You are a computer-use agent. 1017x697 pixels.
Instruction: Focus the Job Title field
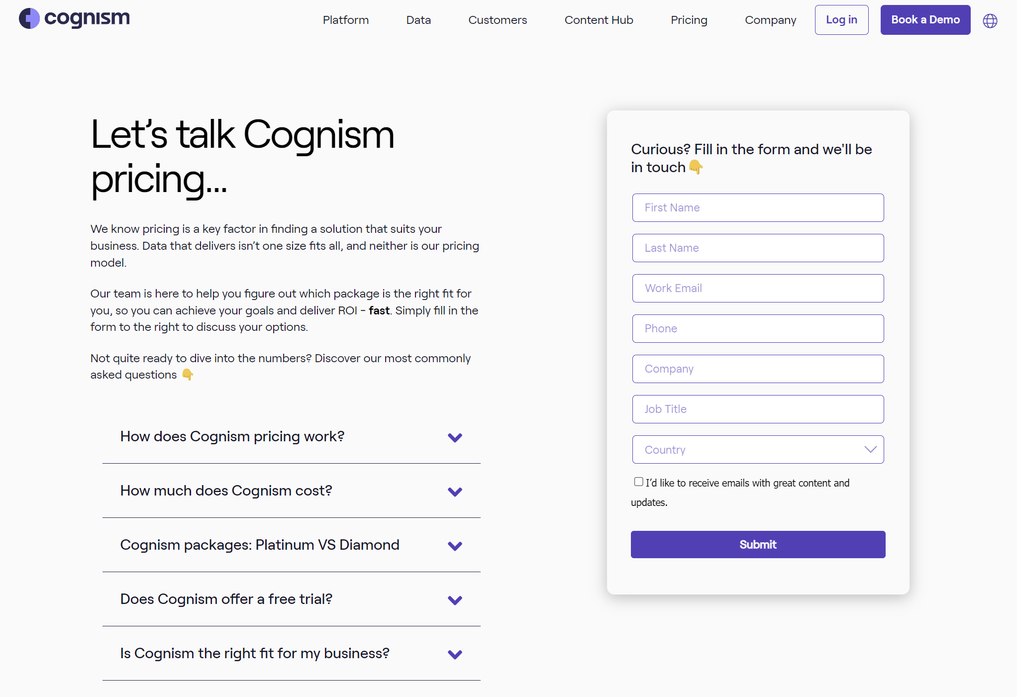click(x=758, y=409)
